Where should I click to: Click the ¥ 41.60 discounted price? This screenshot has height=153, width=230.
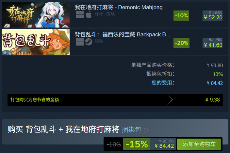click(213, 45)
